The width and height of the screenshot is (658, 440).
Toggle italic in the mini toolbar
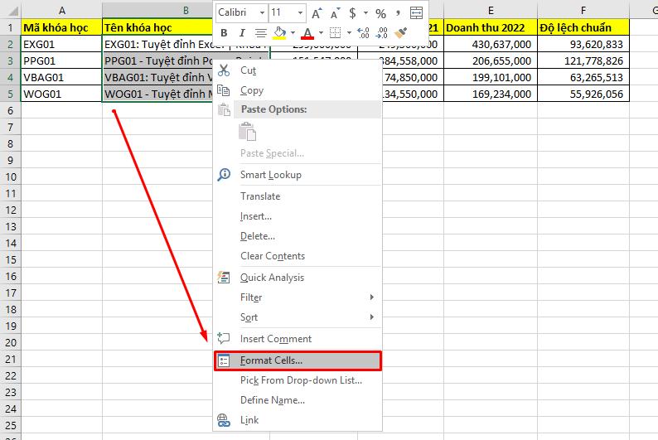point(242,33)
